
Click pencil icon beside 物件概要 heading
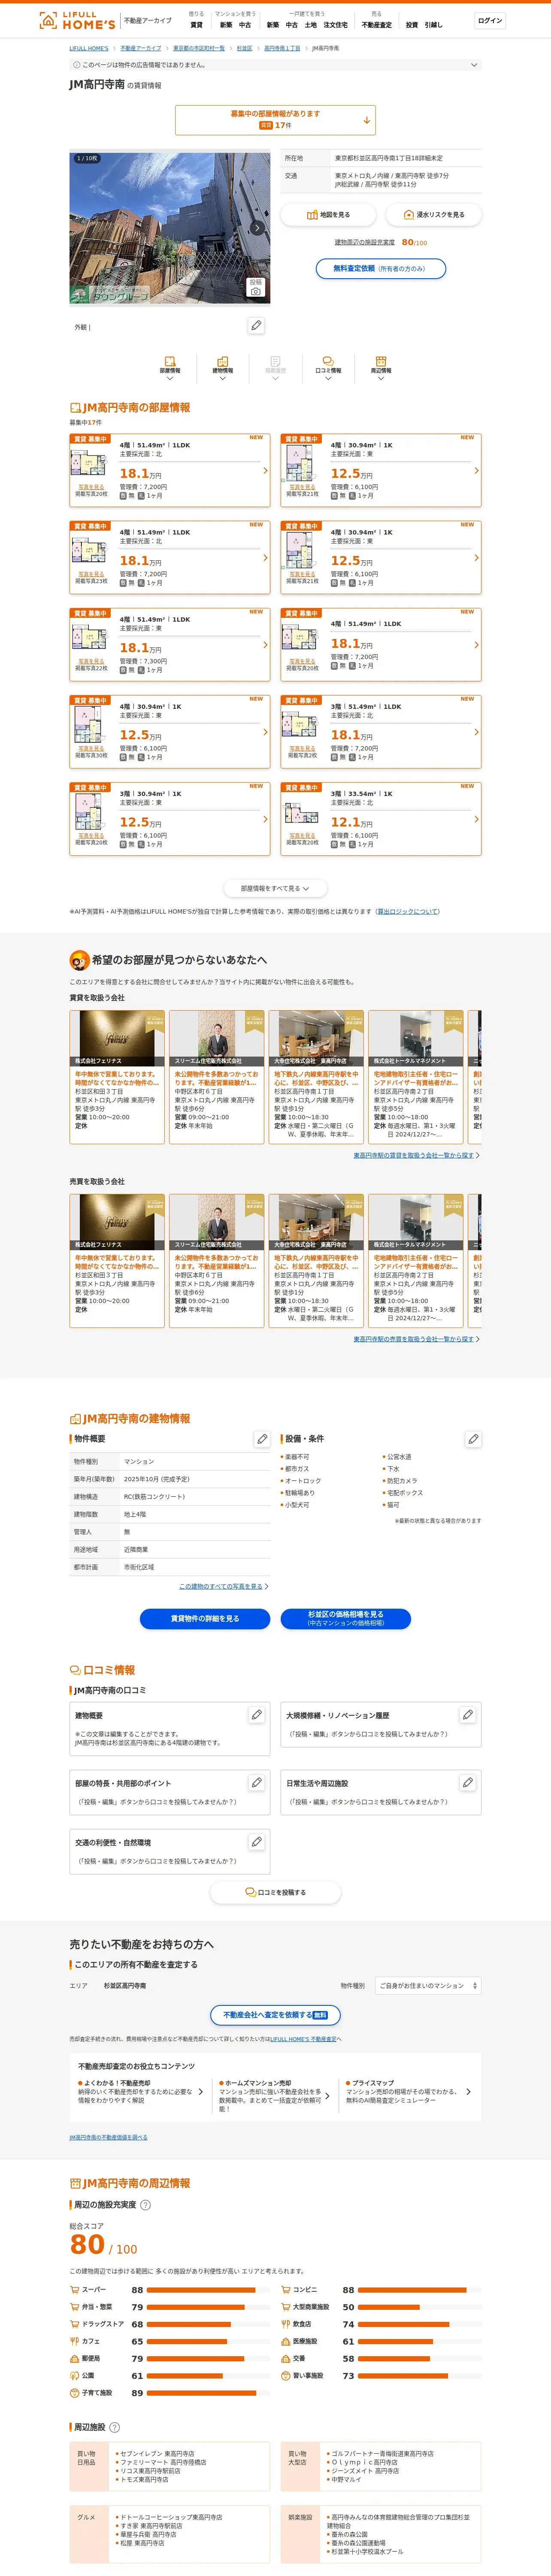click(262, 1439)
